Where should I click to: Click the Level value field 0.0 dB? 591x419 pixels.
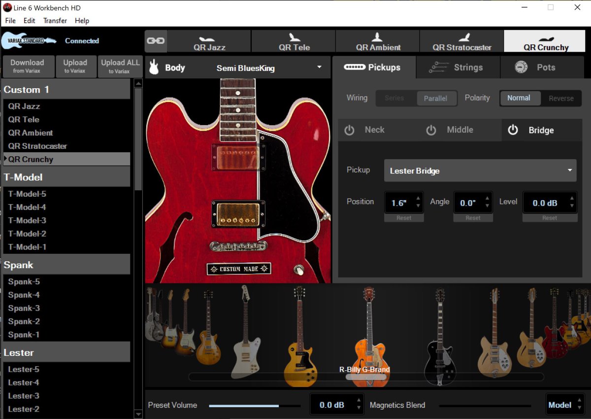click(x=545, y=203)
